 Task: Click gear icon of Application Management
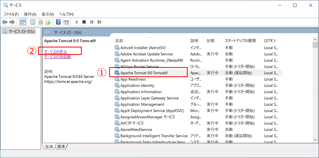coord(117,104)
